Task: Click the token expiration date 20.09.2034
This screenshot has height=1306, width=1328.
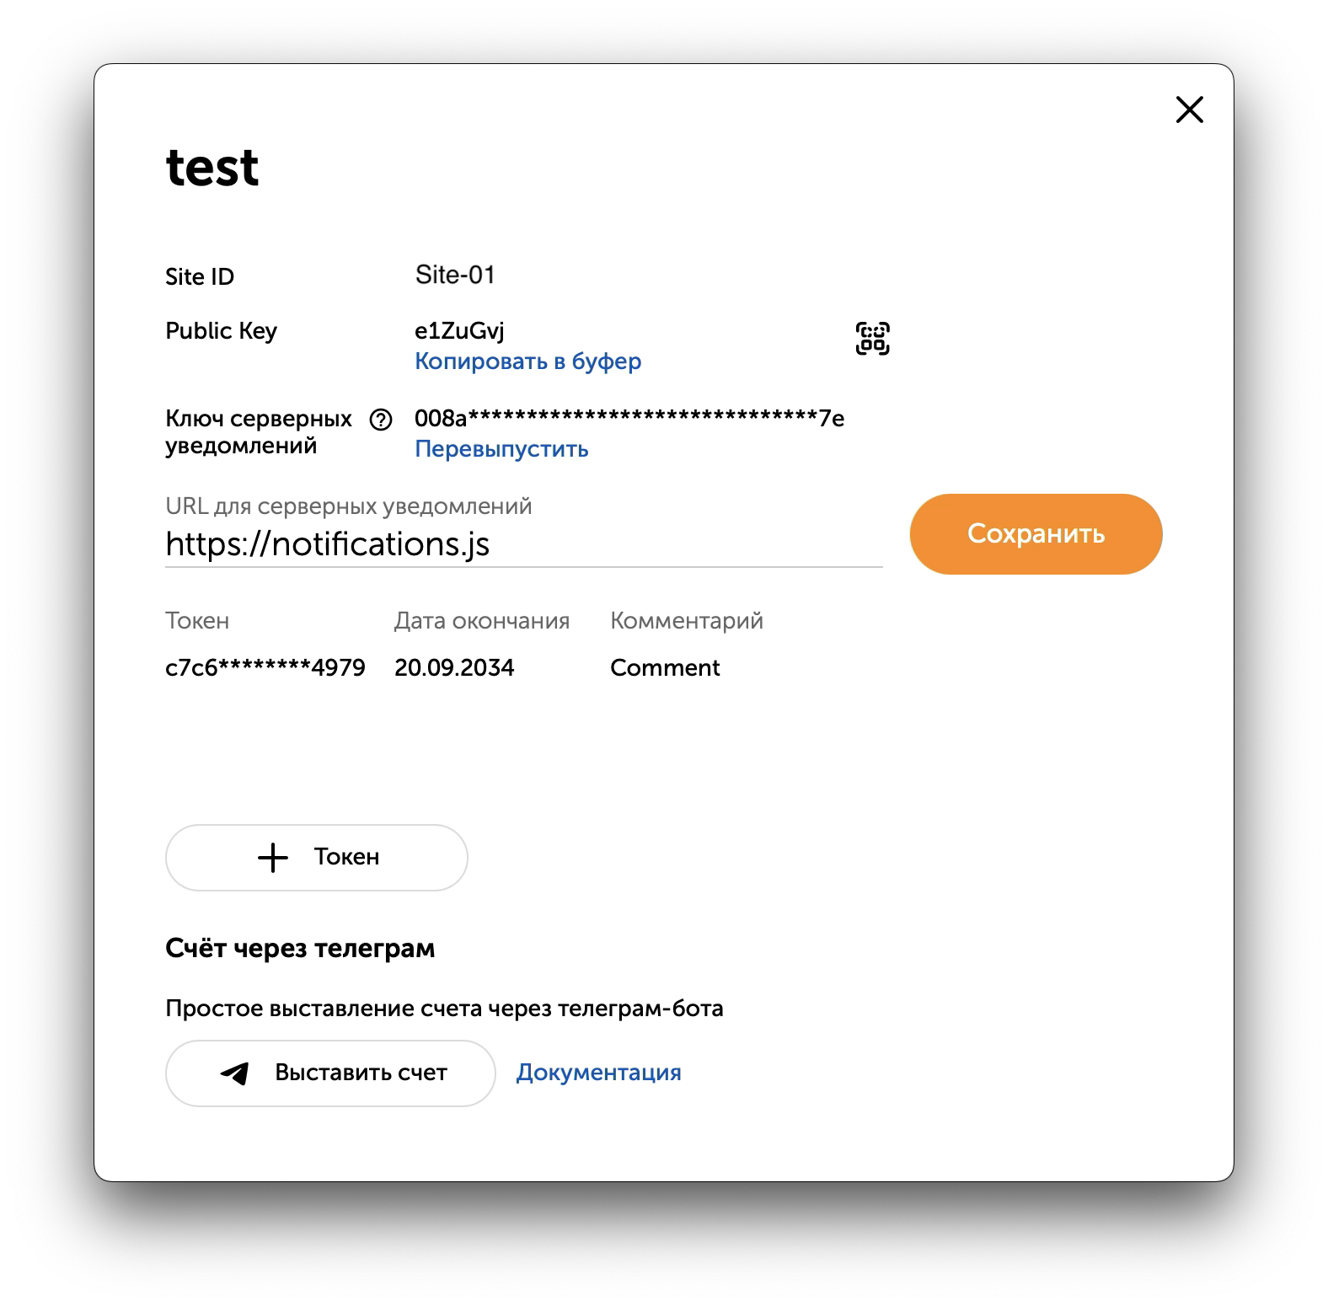Action: pos(454,667)
